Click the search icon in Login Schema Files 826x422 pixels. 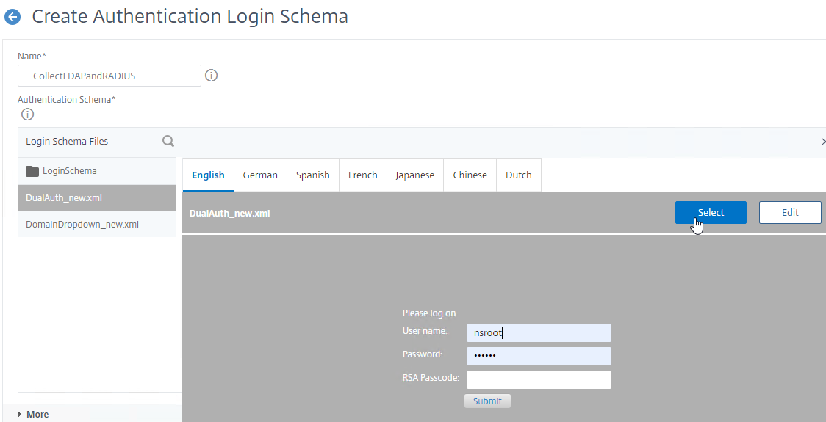[x=168, y=141]
